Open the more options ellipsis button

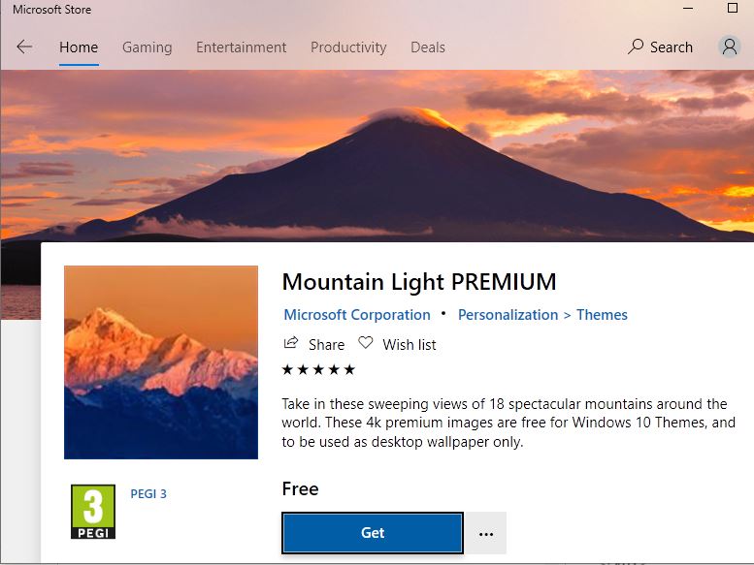(x=486, y=533)
